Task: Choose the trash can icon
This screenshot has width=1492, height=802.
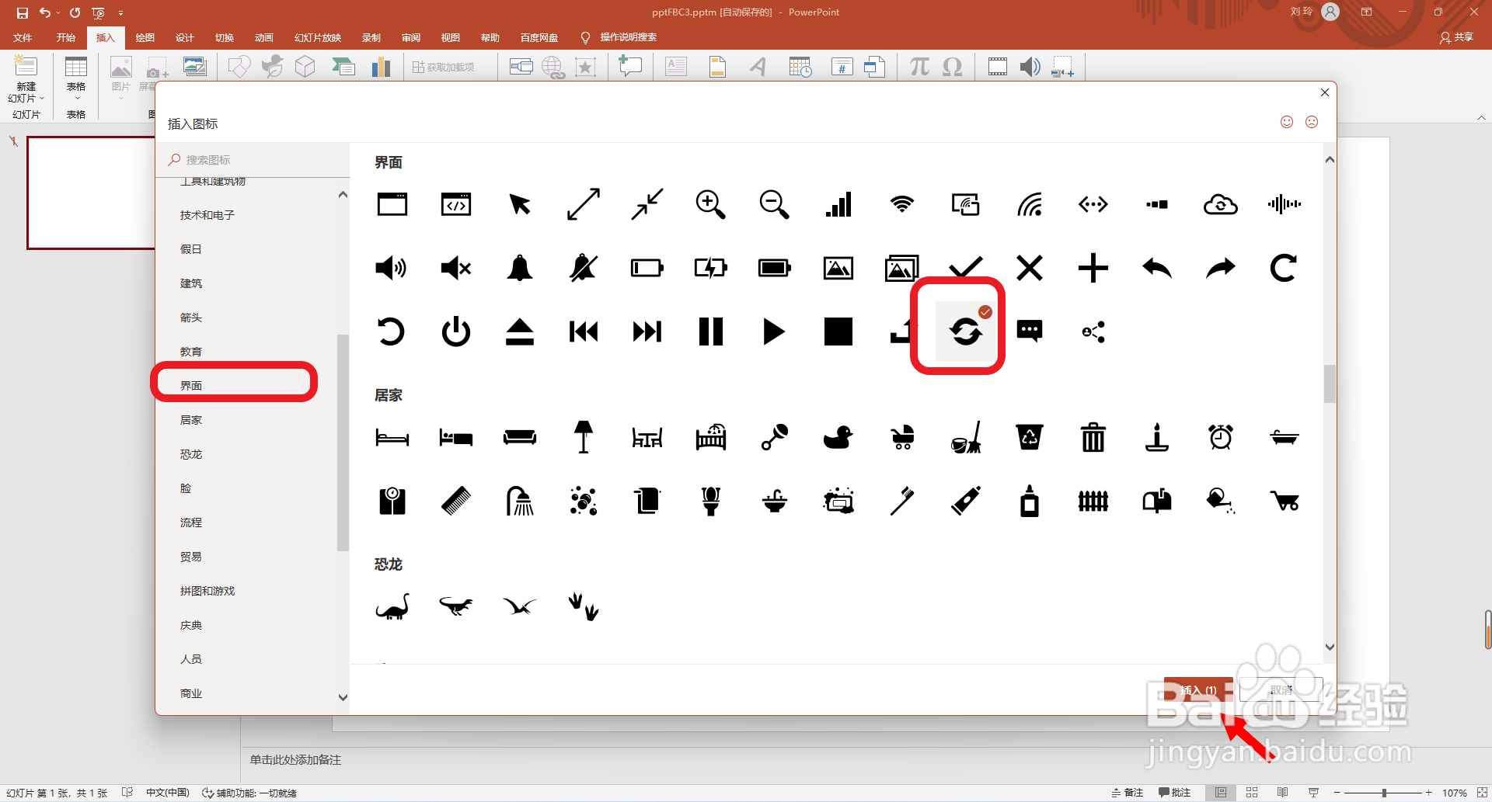Action: pyautogui.click(x=1093, y=437)
